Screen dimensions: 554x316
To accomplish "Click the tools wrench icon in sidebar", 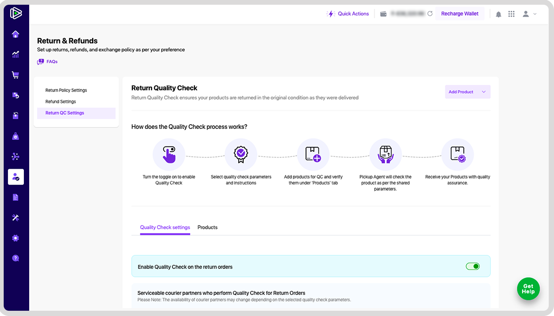I will tap(15, 218).
